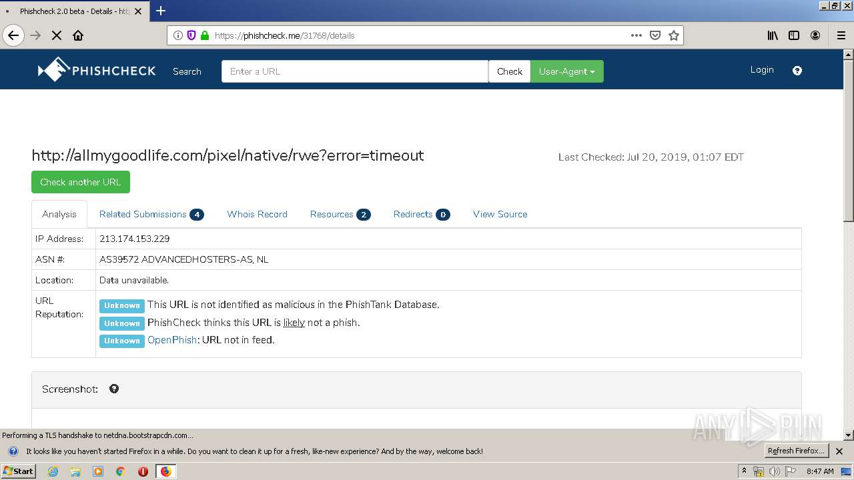Open PhishCheck help question mark
Image resolution: width=854 pixels, height=480 pixels.
coord(797,71)
